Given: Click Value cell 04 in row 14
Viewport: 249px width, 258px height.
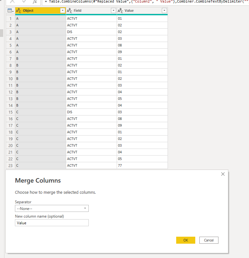Looking at the screenshot, I should point(142,105).
